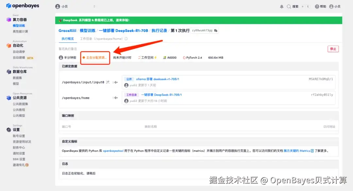Open 自动建模 BETA in sidebar
The image size is (353, 191).
[23, 57]
